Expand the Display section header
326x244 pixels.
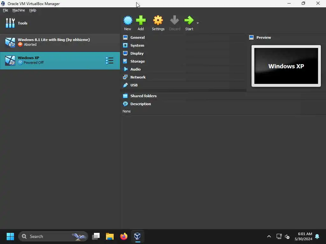click(137, 53)
